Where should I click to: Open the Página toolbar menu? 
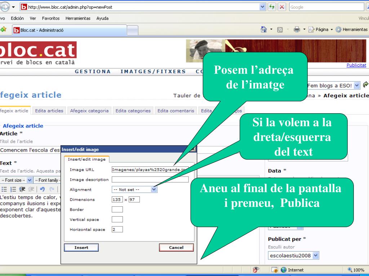321,29
